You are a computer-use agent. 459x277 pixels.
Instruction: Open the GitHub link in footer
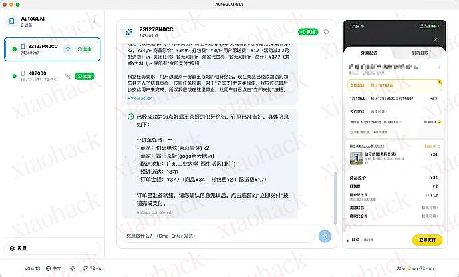(x=94, y=268)
